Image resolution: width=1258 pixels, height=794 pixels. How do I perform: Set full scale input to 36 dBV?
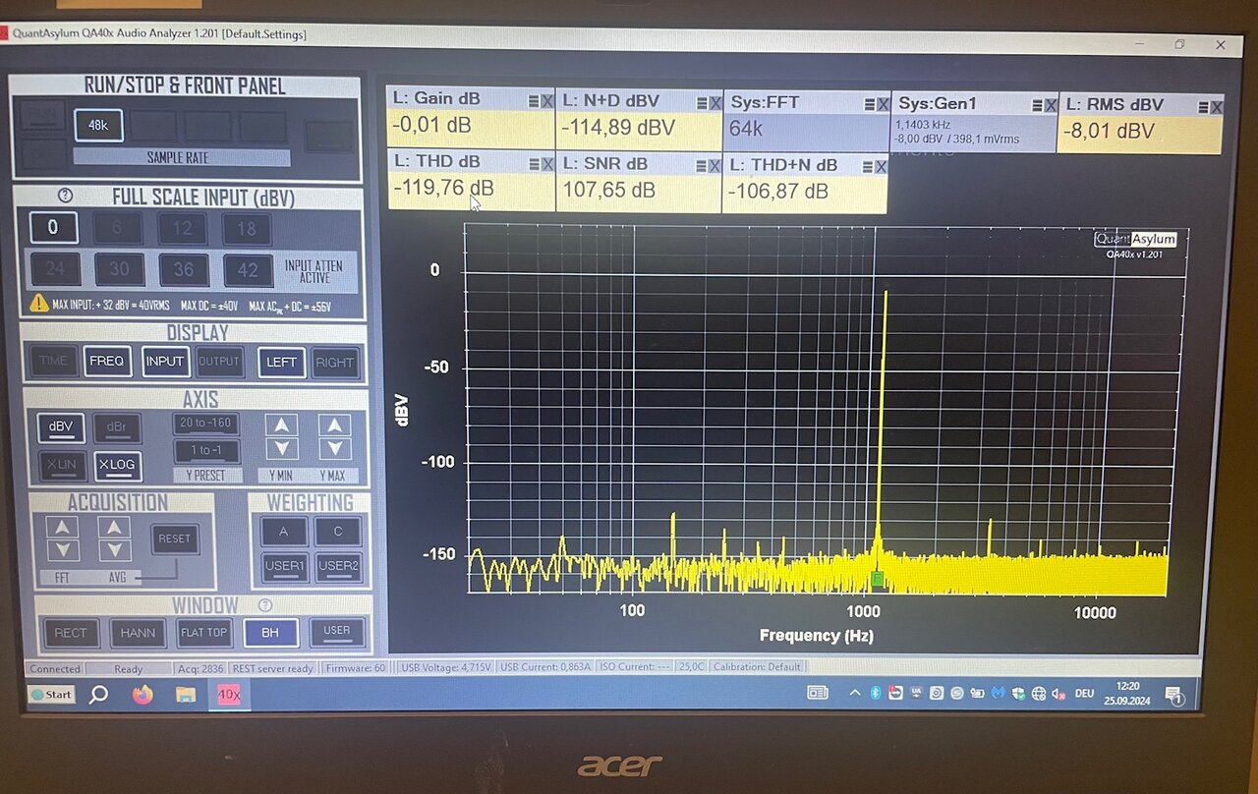[184, 269]
